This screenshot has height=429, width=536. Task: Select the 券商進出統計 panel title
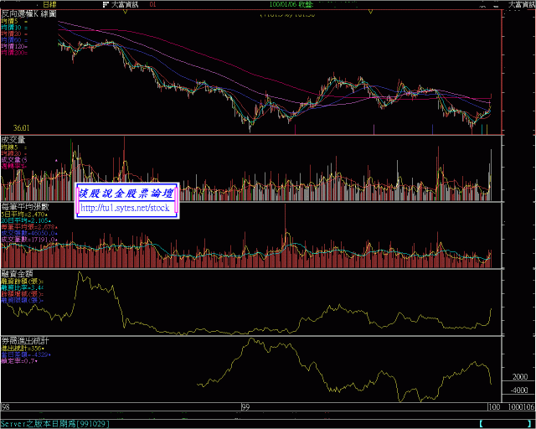point(25,341)
